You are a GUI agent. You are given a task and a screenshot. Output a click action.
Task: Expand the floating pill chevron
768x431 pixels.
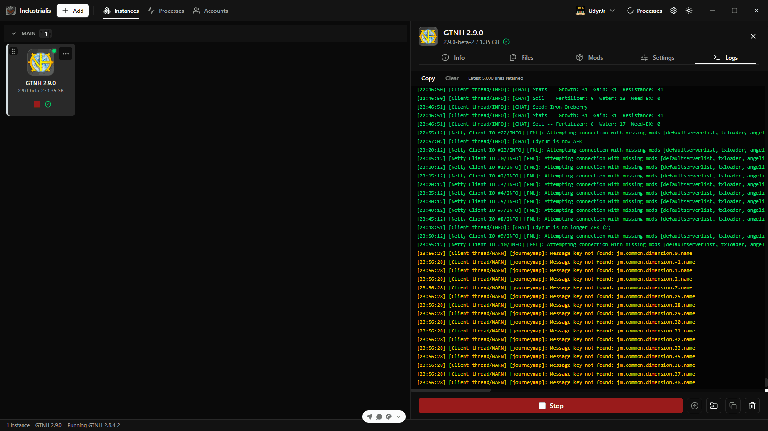pos(398,417)
